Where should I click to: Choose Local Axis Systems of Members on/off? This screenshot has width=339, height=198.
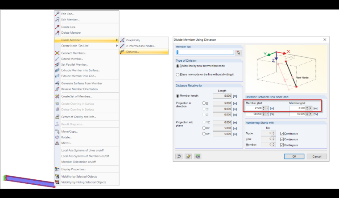click(x=87, y=156)
